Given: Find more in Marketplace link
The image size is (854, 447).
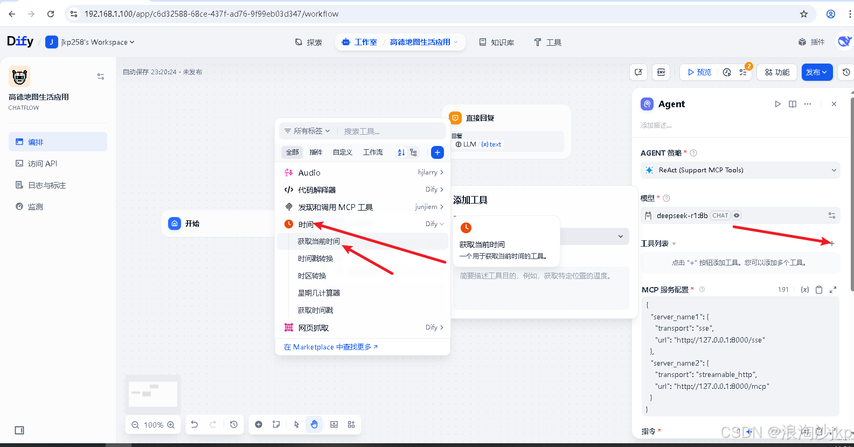Looking at the screenshot, I should tap(331, 347).
